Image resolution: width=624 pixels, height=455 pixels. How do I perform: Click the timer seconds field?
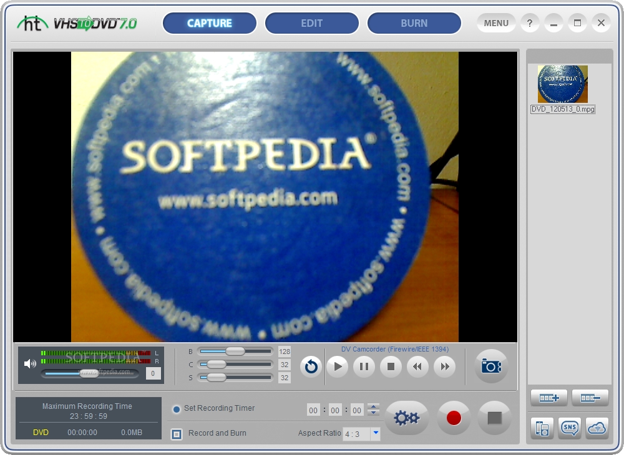tap(357, 410)
